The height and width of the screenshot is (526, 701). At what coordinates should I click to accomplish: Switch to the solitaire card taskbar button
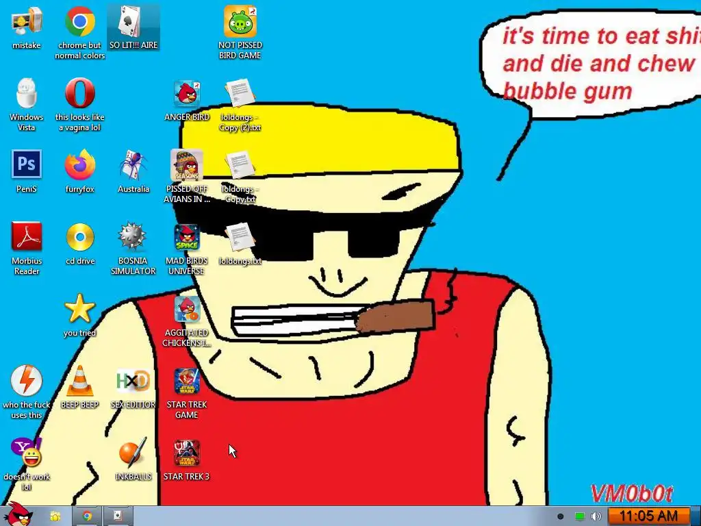tap(117, 516)
